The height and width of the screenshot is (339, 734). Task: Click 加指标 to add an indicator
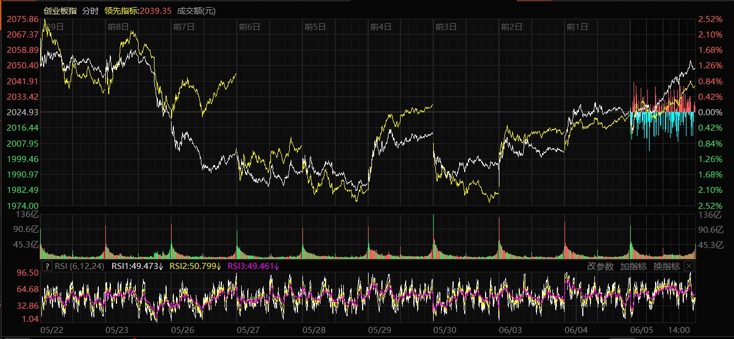click(634, 266)
